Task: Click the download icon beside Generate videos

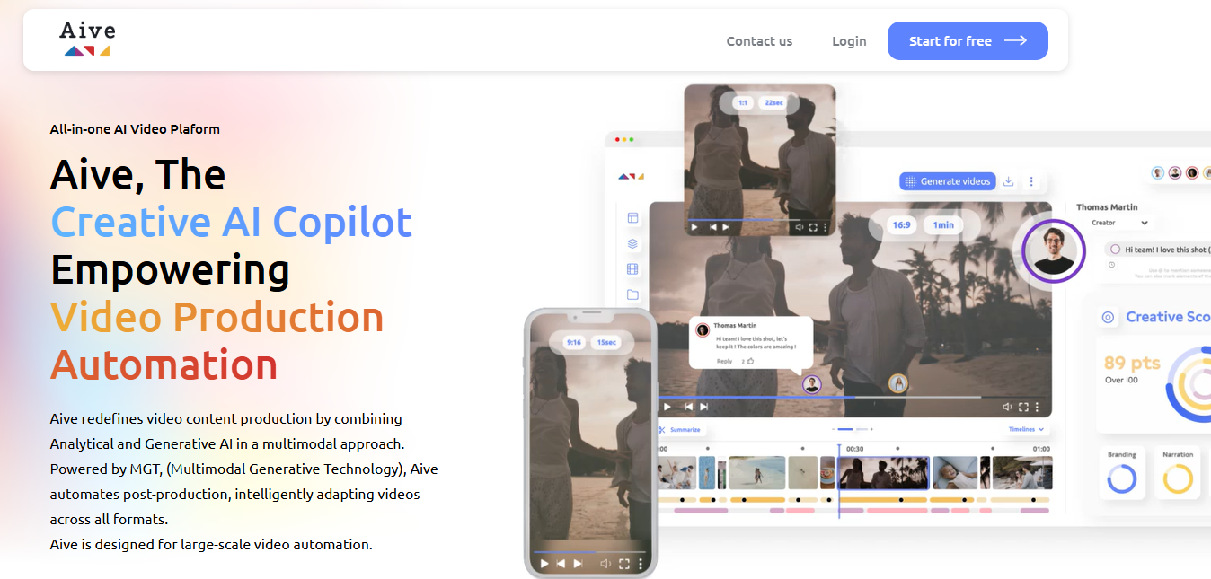Action: [1009, 181]
